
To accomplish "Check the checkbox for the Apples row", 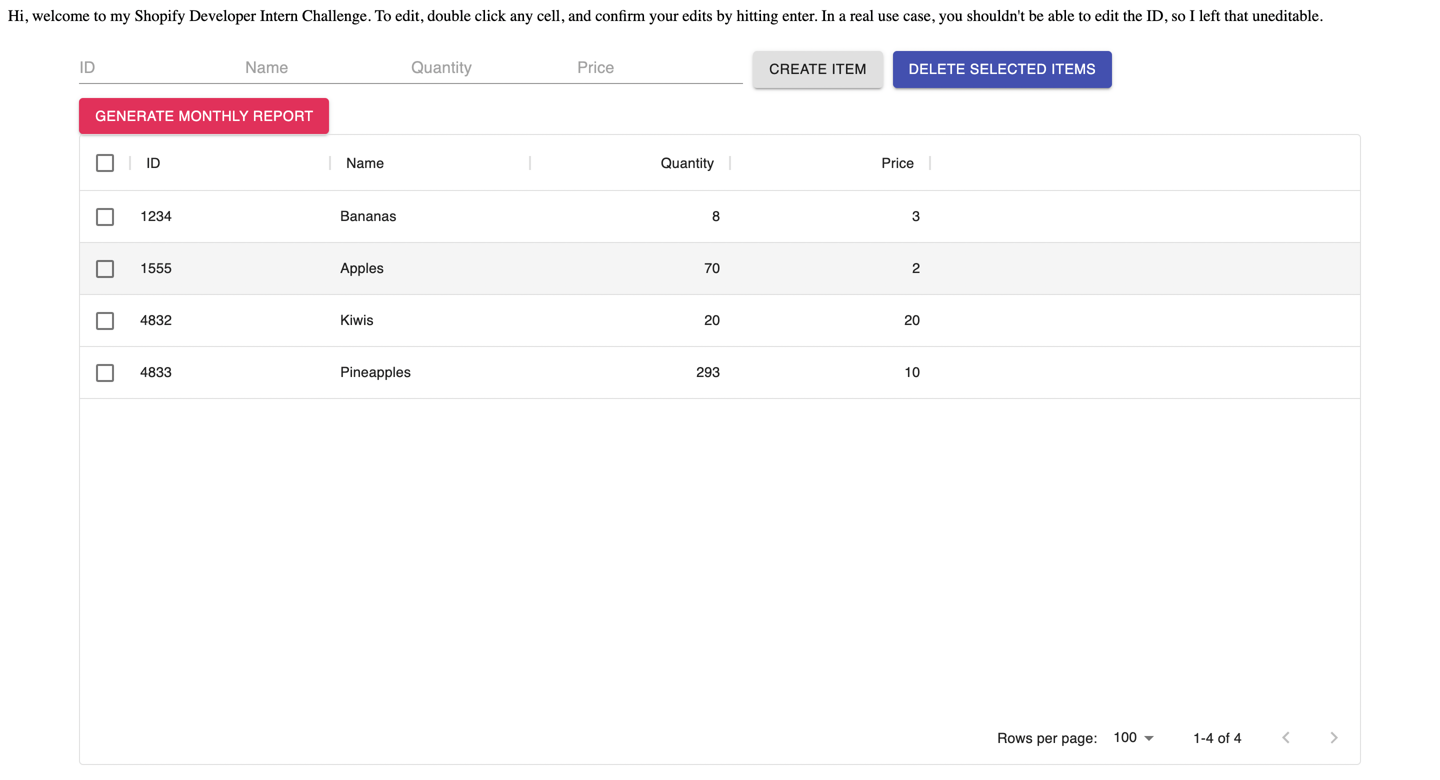I will click(x=104, y=268).
